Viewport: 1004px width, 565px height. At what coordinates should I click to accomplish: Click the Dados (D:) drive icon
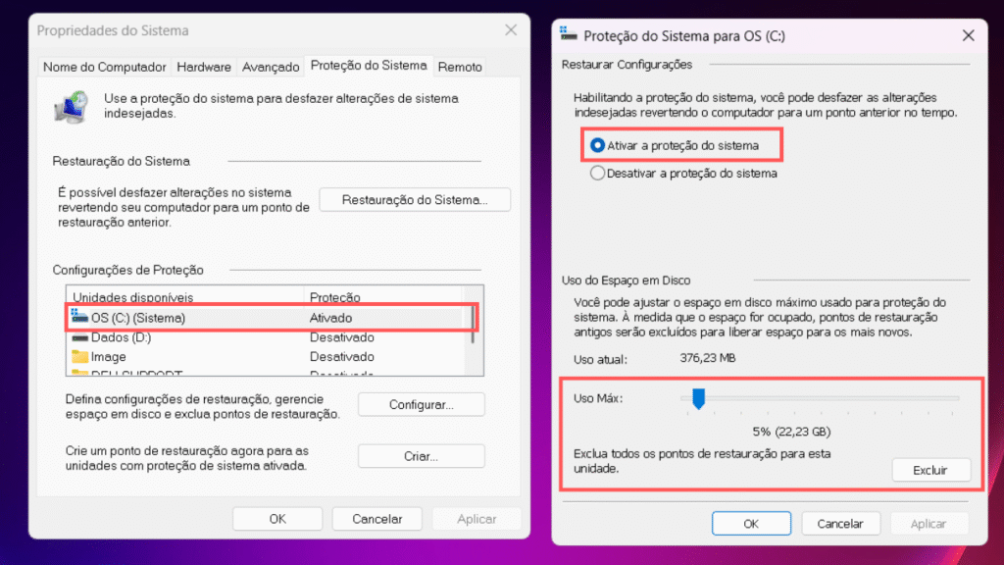(x=79, y=337)
